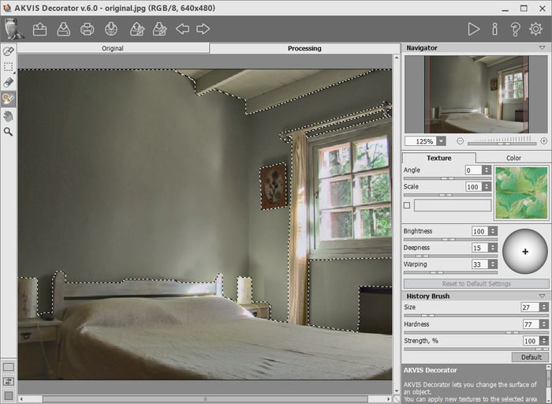Adjust the History Brush Size stepper
552x404 pixels.
pyautogui.click(x=544, y=307)
